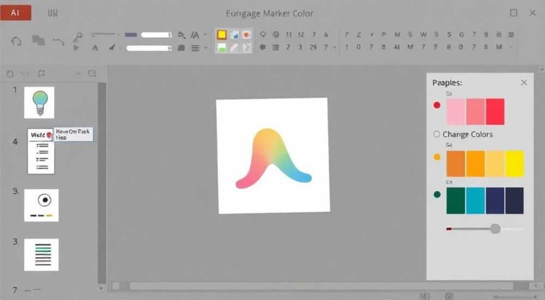Click the align lines icon in toolbar
This screenshot has width=545, height=300.
click(x=195, y=48)
